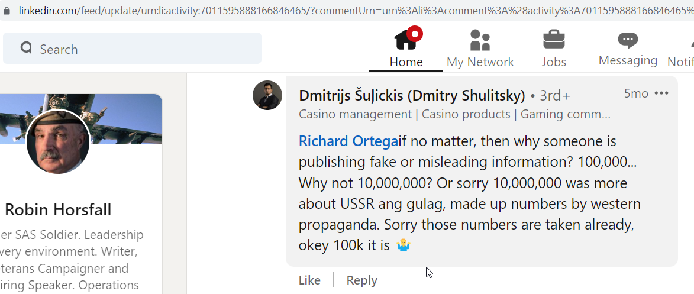Like Dmitrijs Šuļickis's comment

click(309, 280)
